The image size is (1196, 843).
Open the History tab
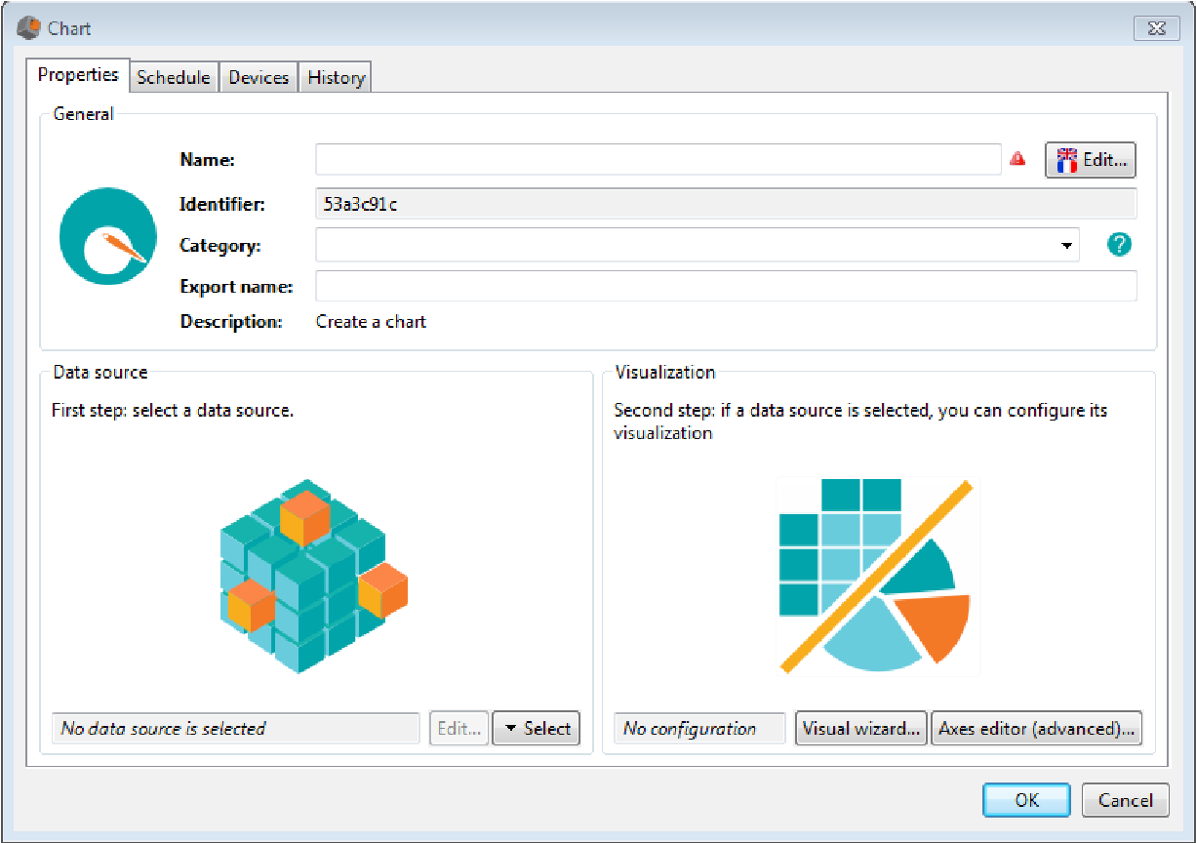point(336,78)
